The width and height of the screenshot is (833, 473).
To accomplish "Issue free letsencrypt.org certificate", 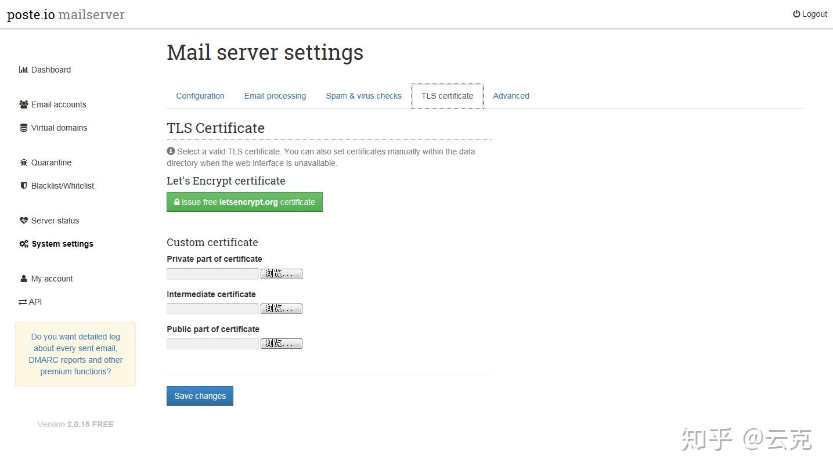I will coord(244,202).
